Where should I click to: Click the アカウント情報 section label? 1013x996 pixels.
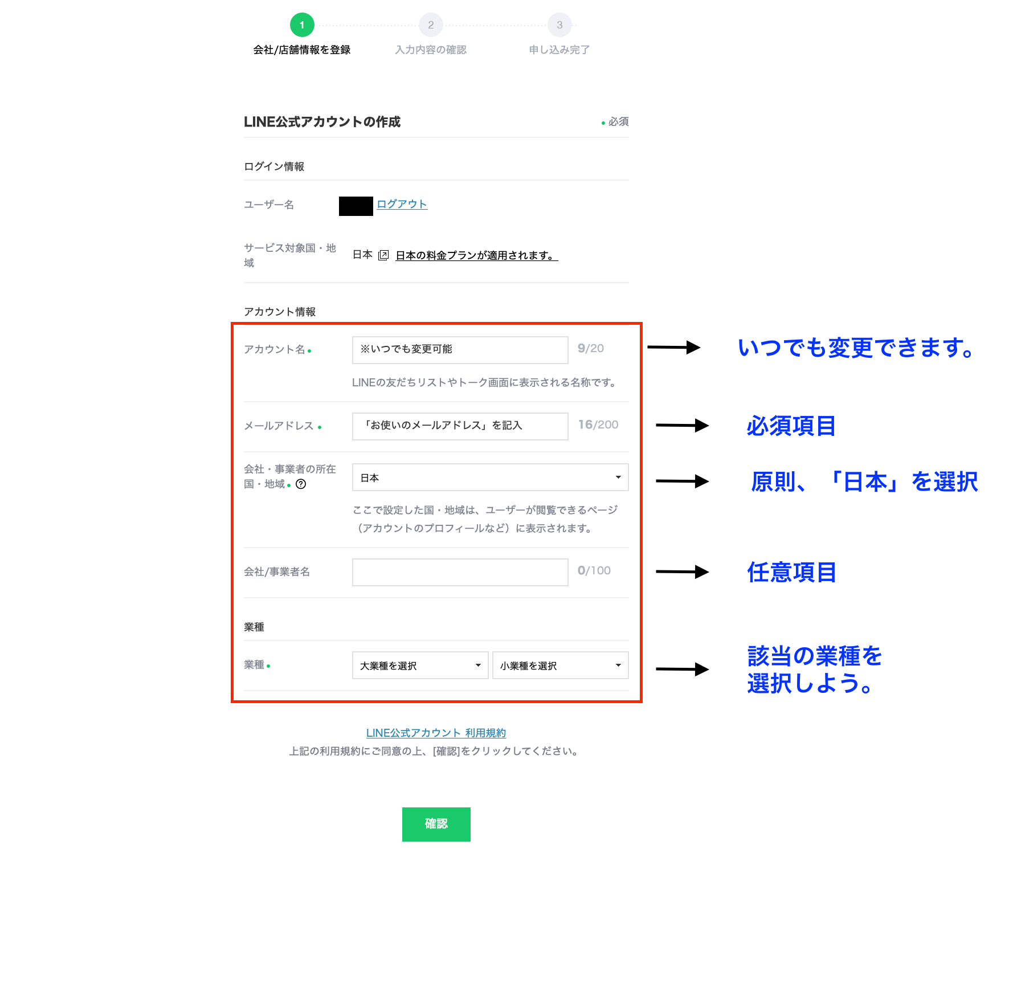[x=280, y=312]
